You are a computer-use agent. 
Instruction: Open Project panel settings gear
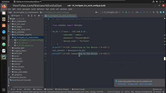click(39, 16)
